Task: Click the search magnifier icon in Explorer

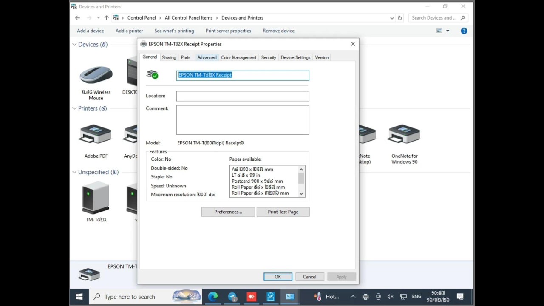Action: point(463,18)
